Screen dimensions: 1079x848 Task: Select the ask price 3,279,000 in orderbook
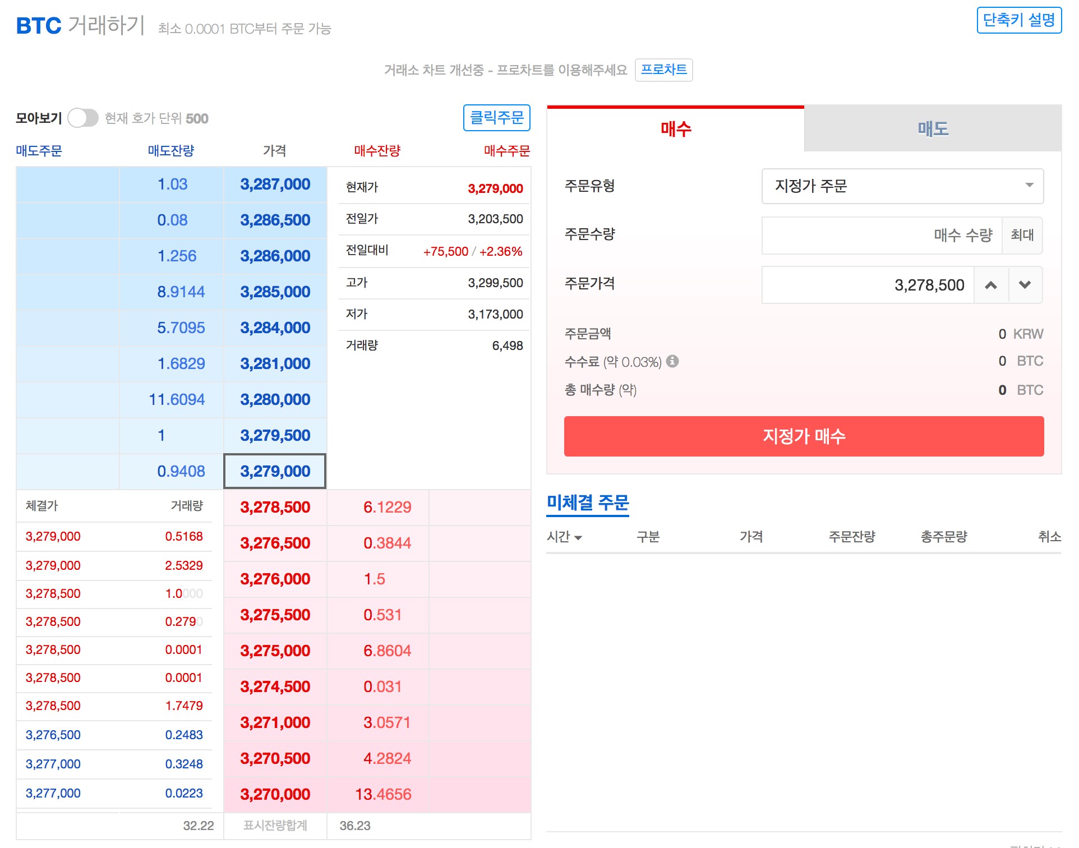275,471
